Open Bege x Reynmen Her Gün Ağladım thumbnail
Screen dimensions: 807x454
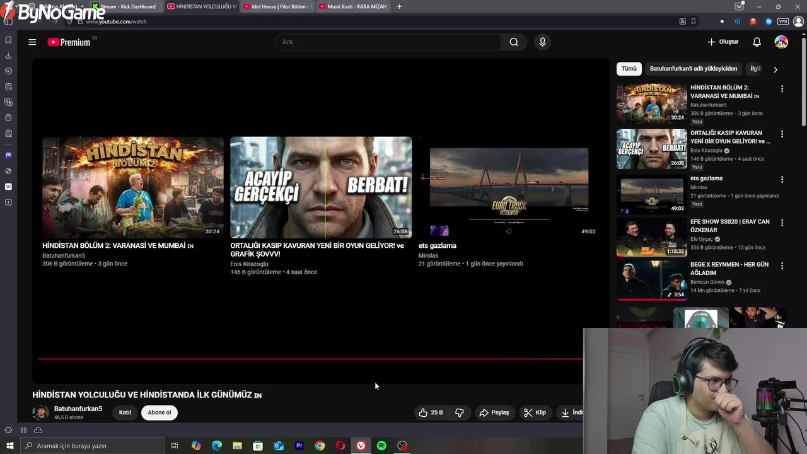pos(651,281)
